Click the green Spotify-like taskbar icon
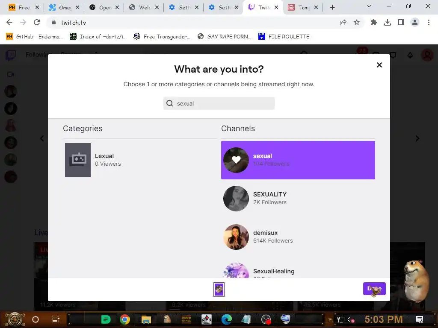 pos(106,319)
